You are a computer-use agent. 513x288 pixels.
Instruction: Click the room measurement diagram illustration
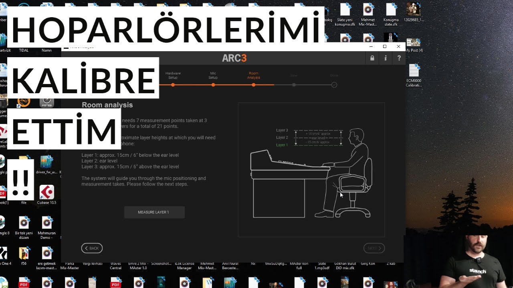pyautogui.click(x=311, y=170)
